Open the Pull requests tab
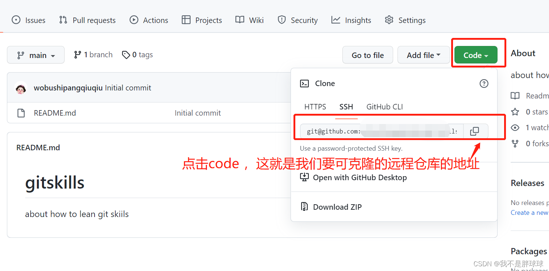 tap(87, 20)
